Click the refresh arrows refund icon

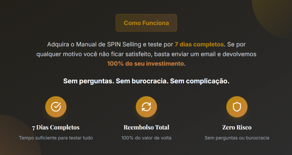coord(146,107)
